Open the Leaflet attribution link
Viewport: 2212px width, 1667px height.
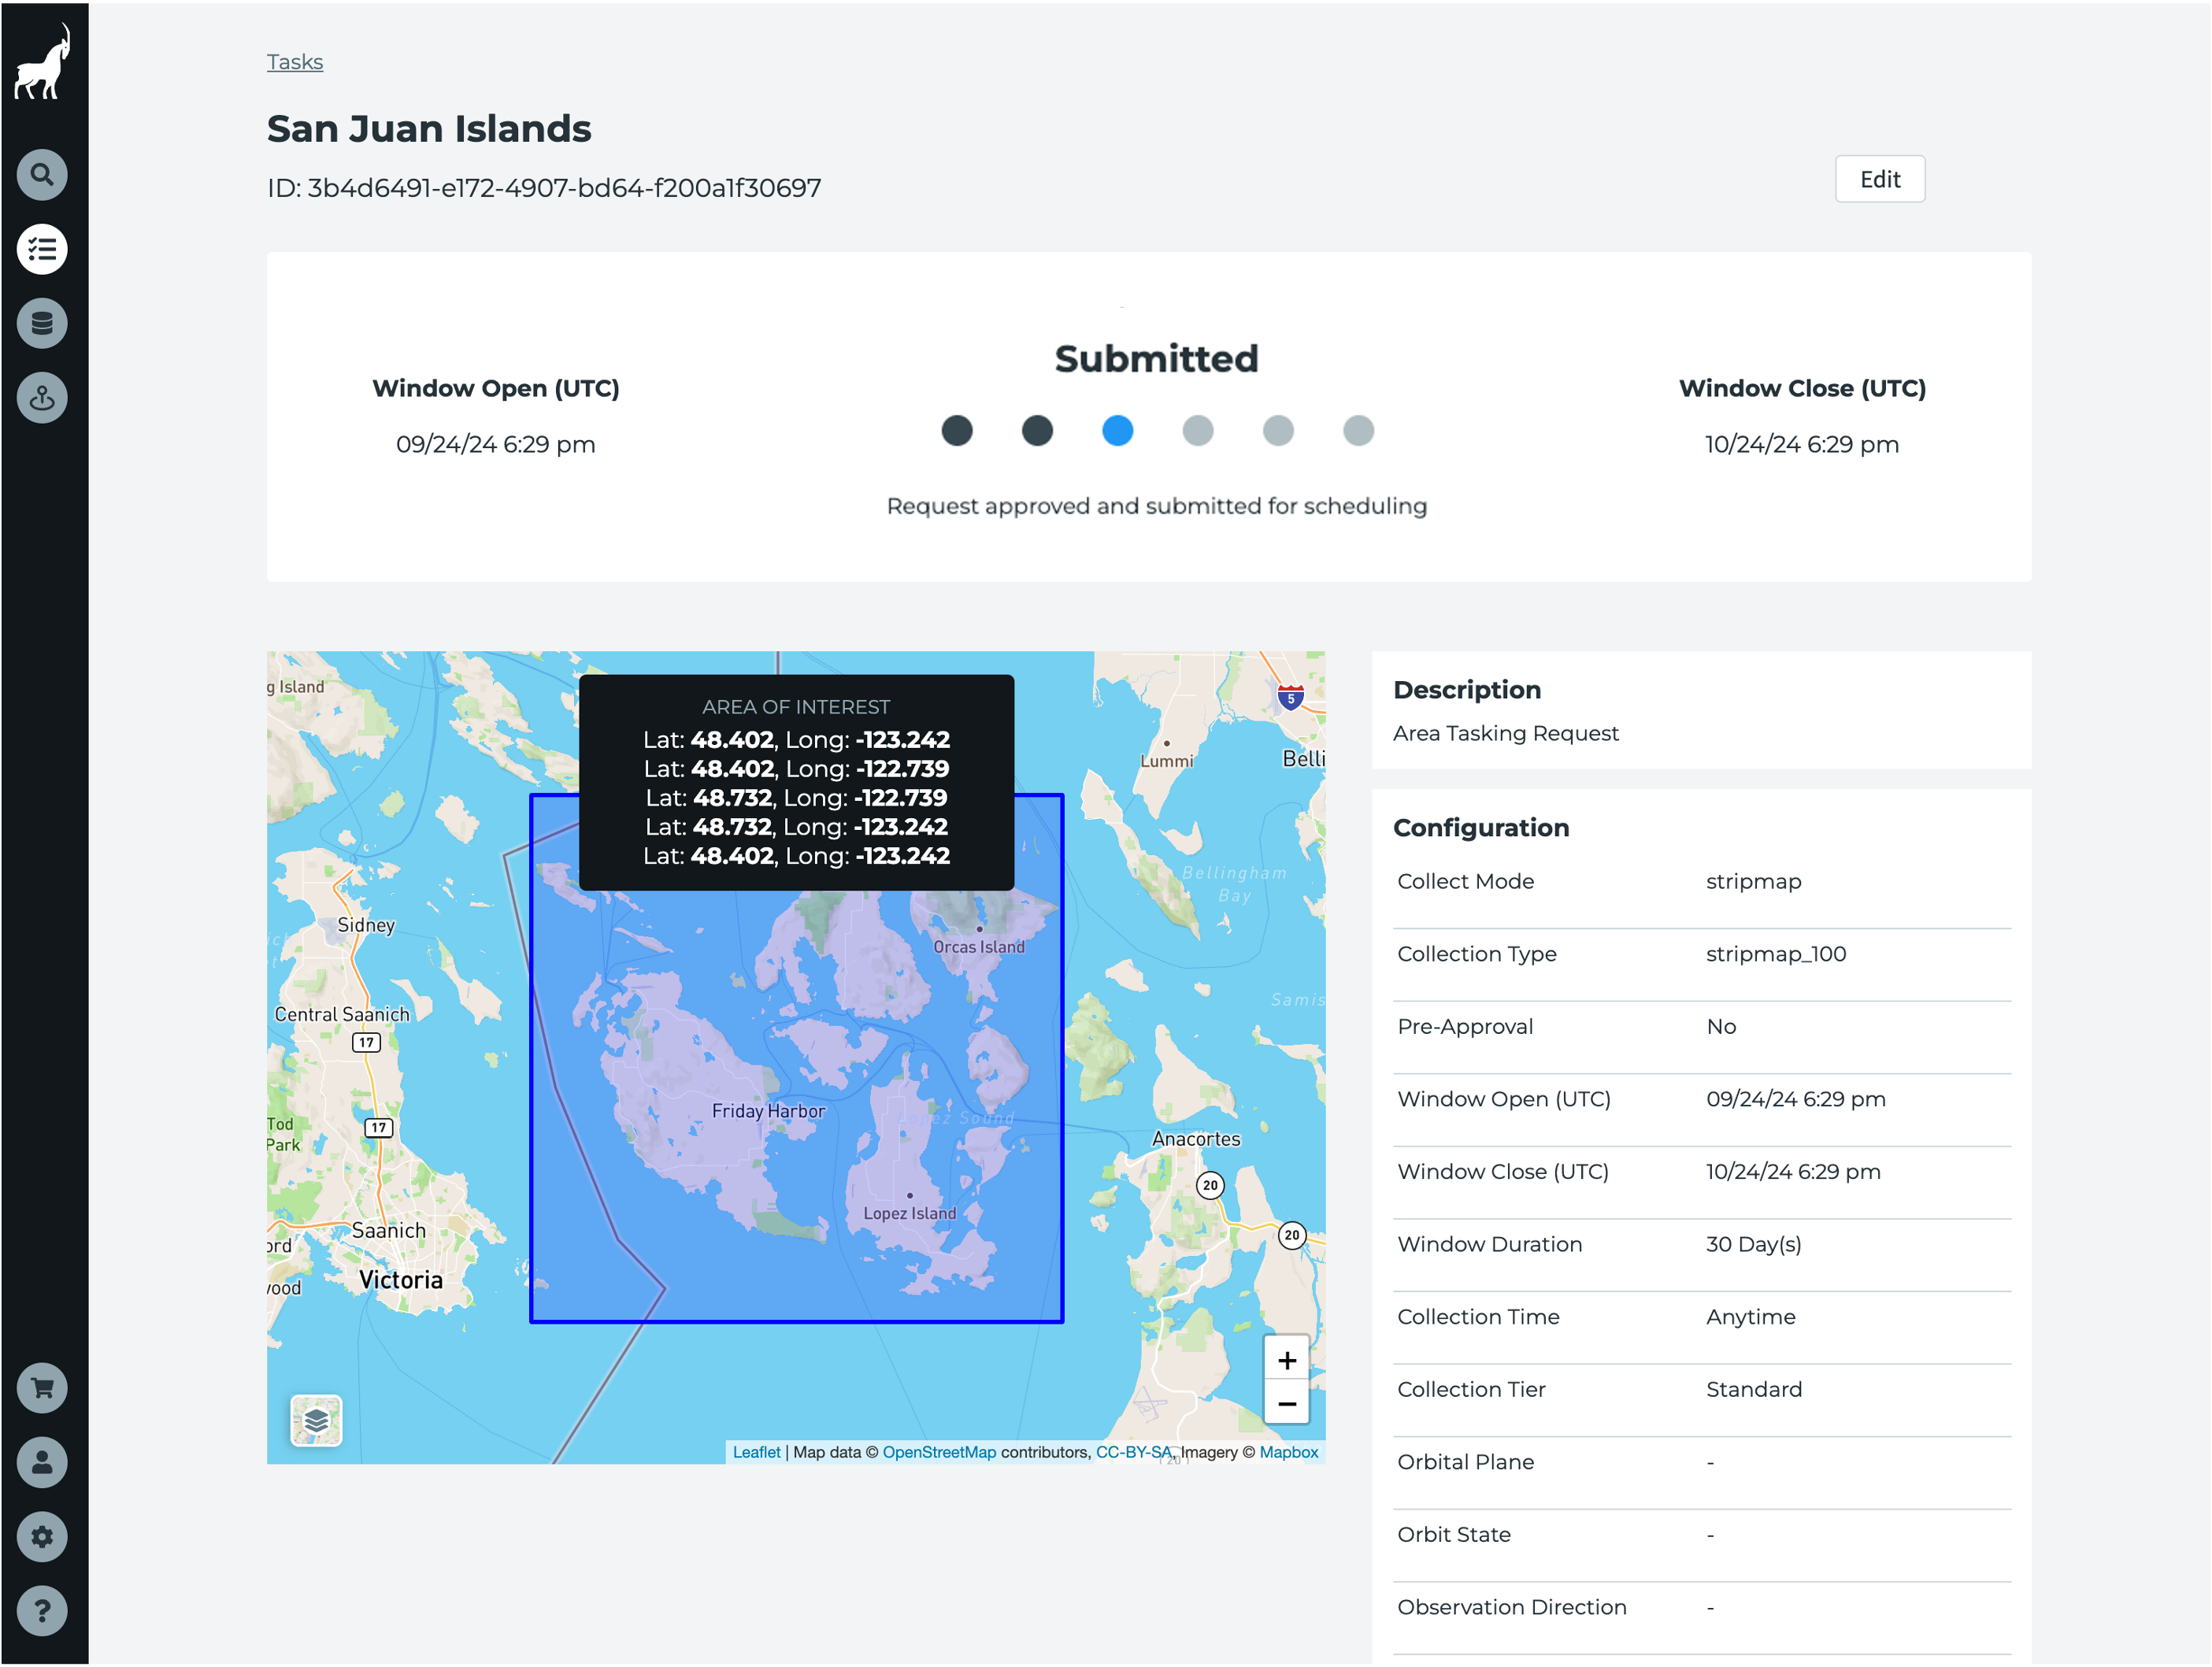point(756,1453)
